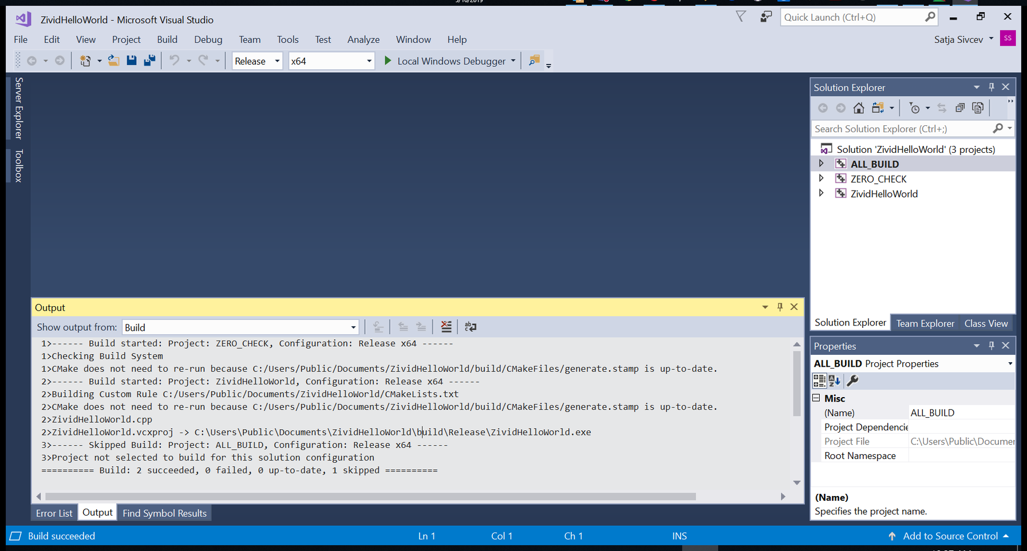1027x551 pixels.
Task: Click Add to Source Control
Action: tap(950, 536)
